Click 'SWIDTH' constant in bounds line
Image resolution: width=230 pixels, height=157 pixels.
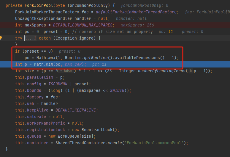(x=117, y=91)
